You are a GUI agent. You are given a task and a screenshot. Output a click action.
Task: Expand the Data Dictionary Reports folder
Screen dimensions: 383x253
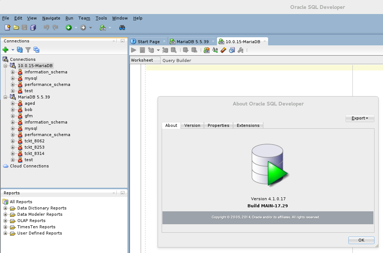(x=5, y=208)
